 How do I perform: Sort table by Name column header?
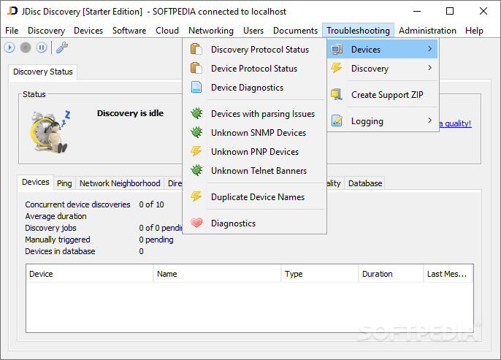(x=217, y=274)
